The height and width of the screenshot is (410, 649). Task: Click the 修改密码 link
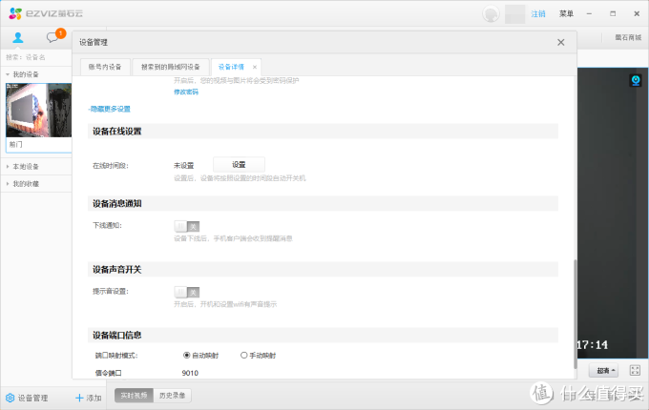tap(186, 92)
